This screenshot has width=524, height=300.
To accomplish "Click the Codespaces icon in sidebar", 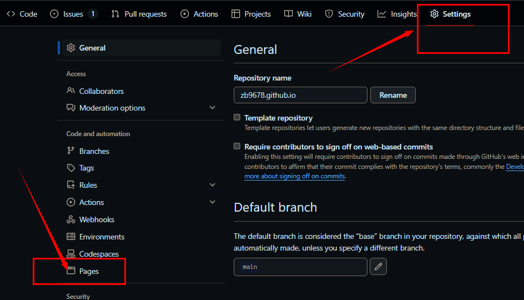I will click(70, 254).
